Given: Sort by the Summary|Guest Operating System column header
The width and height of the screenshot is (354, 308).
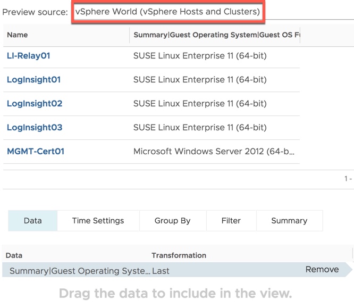Looking at the screenshot, I should click(x=215, y=35).
